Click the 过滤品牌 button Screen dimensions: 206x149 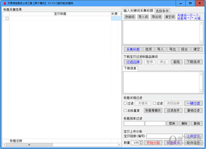tap(133, 62)
